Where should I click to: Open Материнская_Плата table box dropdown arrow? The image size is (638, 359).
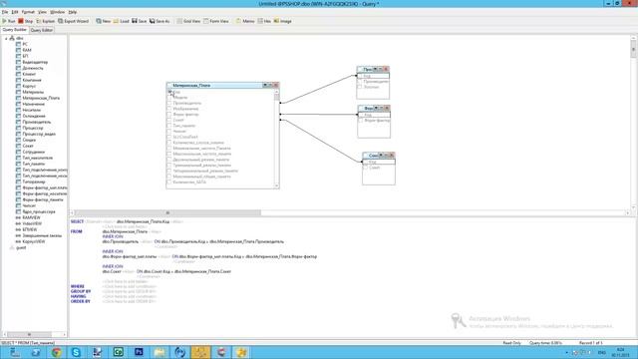tap(265, 85)
